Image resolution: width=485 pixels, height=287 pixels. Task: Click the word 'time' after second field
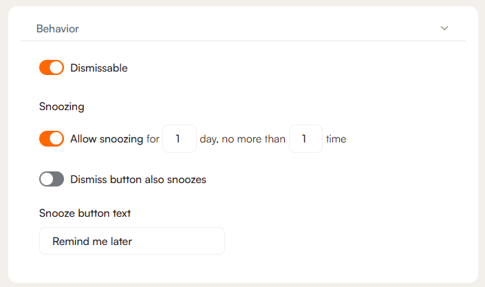coord(336,139)
